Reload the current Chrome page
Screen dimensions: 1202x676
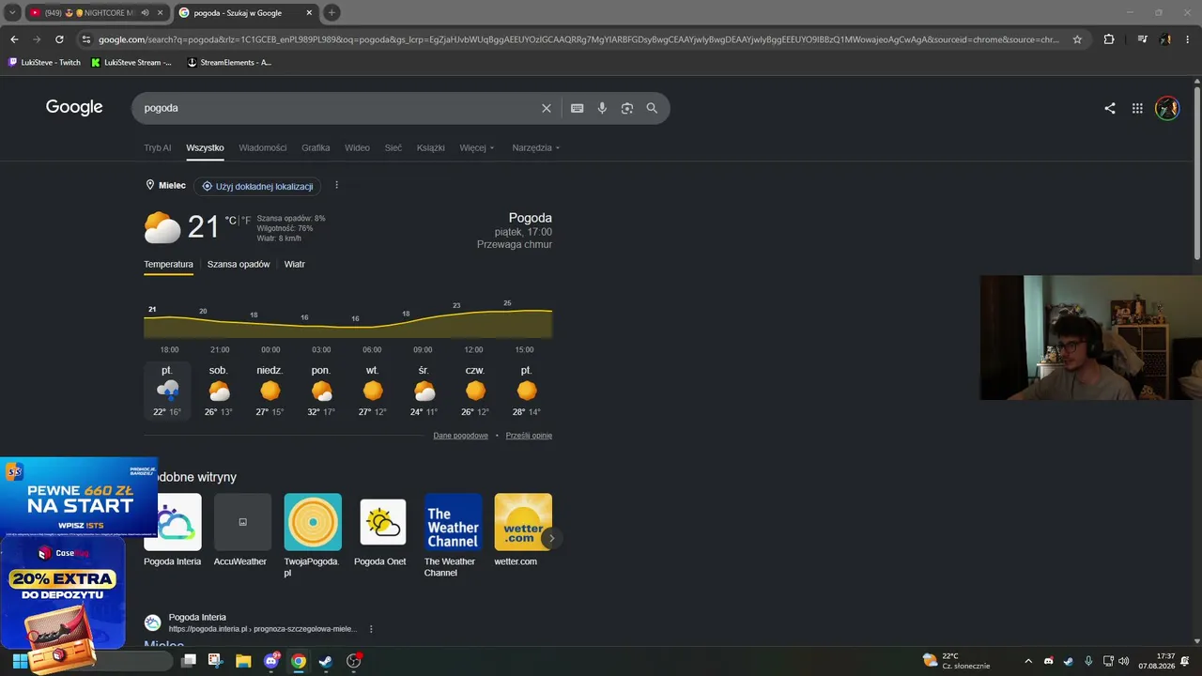(x=59, y=39)
